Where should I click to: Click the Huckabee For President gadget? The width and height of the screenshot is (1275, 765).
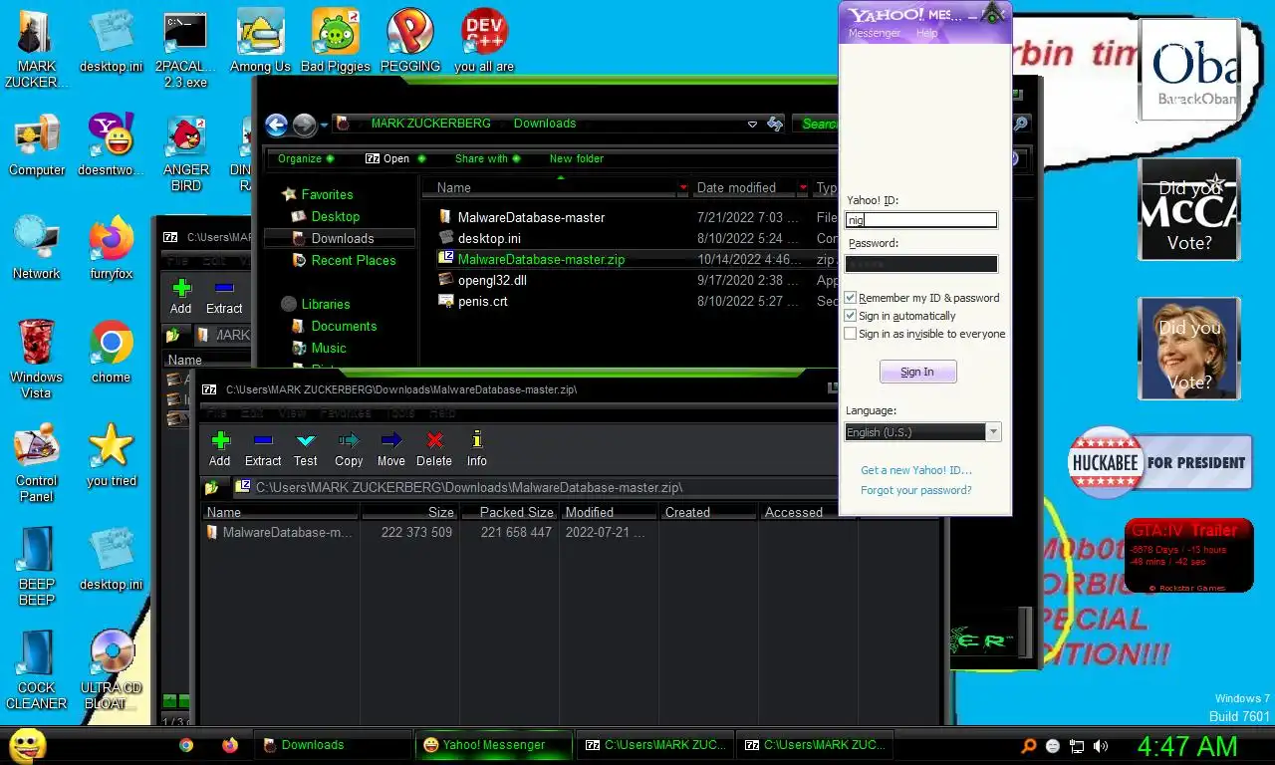[1159, 462]
